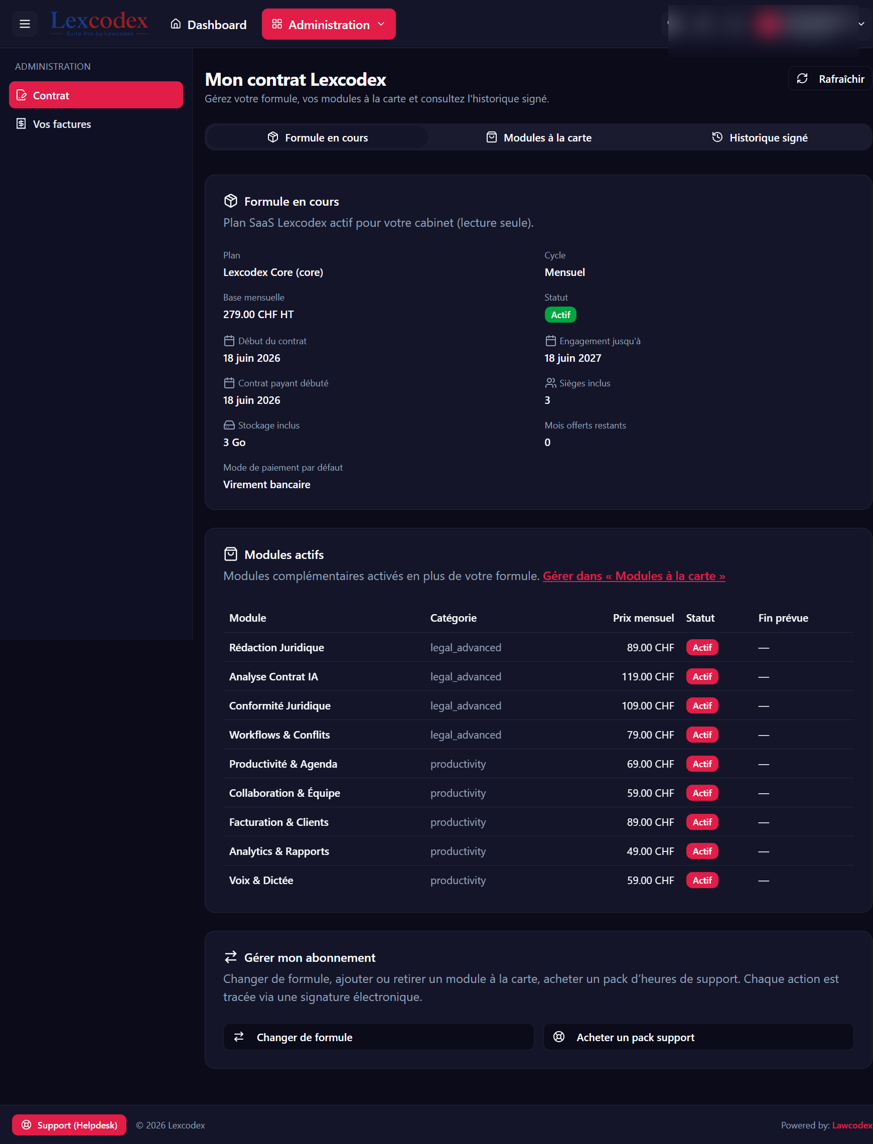The height and width of the screenshot is (1144, 873).
Task: Switch to Modules à la carte tab
Action: point(538,137)
